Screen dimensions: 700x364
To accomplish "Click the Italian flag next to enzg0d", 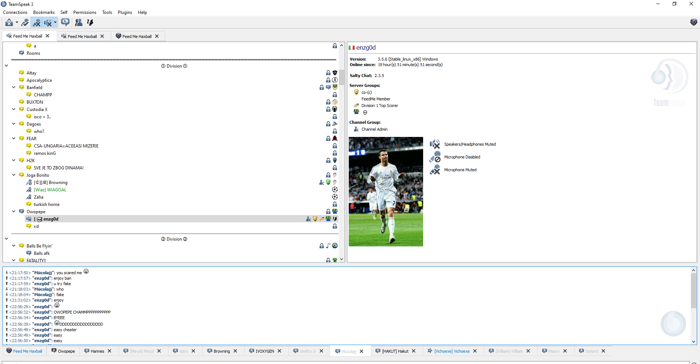I will [x=352, y=47].
